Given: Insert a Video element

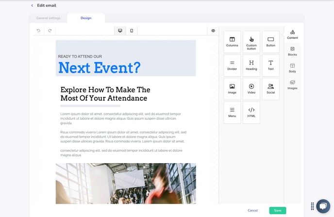Looking at the screenshot, I should coord(251,89).
